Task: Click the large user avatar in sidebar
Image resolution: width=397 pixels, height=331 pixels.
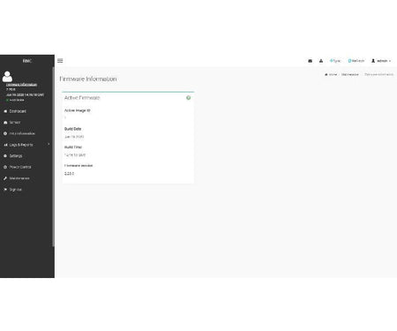Action: [x=7, y=77]
